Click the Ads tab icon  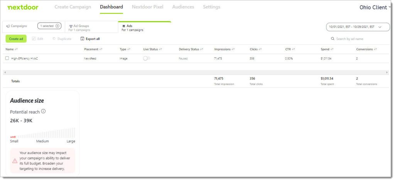(124, 26)
